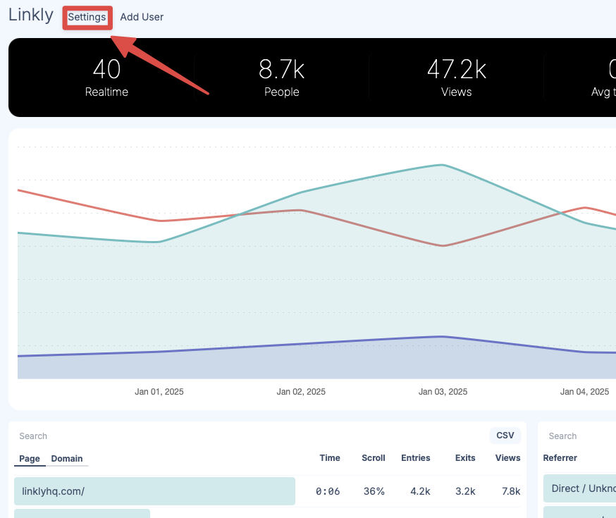Click the Add User link

click(142, 17)
